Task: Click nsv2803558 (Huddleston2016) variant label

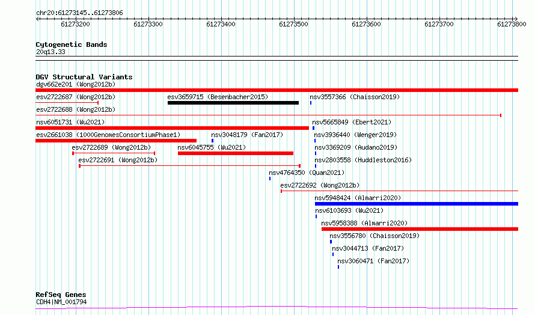Action: point(363,160)
